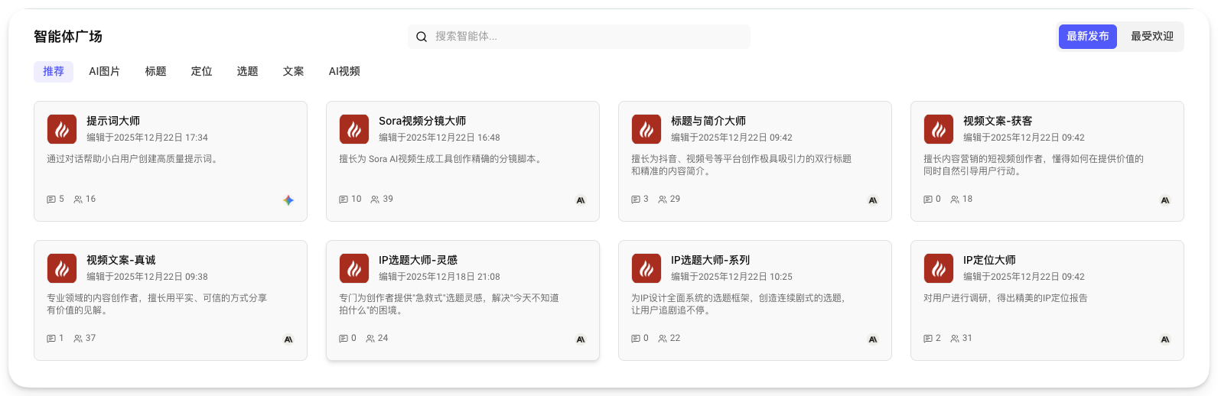Click the user count icon on 提示词大师
The height and width of the screenshot is (396, 1218).
click(78, 200)
